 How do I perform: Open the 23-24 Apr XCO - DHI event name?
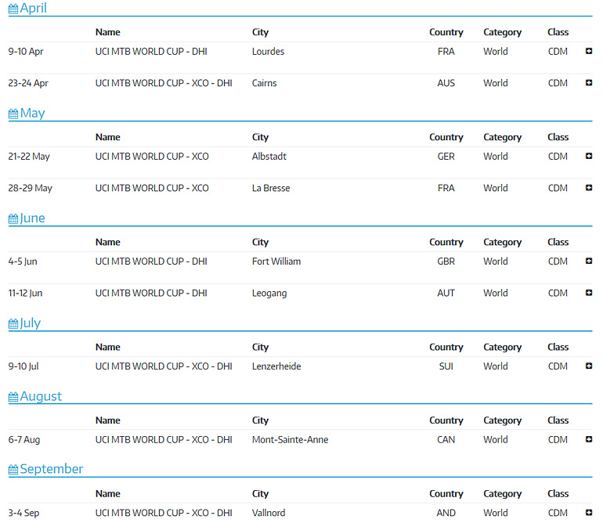(x=164, y=83)
